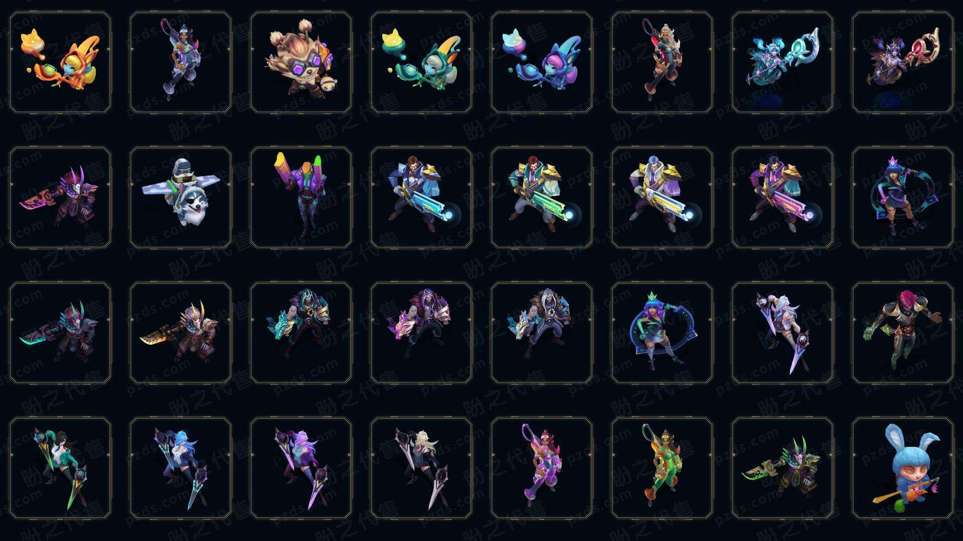The height and width of the screenshot is (541, 963).
Task: Choose the teal-haired mermaid staff skin
Action: (782, 62)
